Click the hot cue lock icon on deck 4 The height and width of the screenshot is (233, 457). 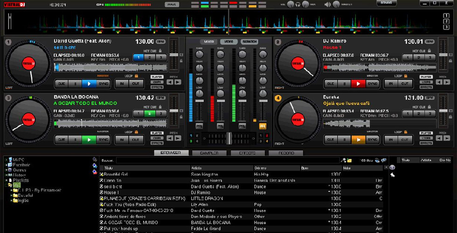point(429,107)
